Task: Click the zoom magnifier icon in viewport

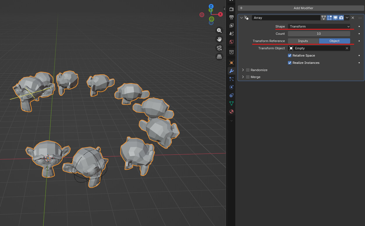Action: coord(219,30)
